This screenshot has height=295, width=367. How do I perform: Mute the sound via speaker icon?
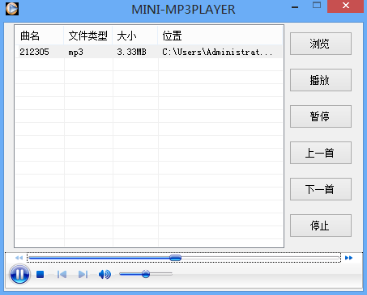pos(105,275)
